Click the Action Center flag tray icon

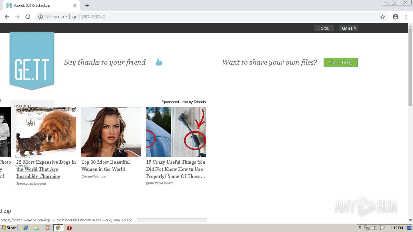coord(382,228)
